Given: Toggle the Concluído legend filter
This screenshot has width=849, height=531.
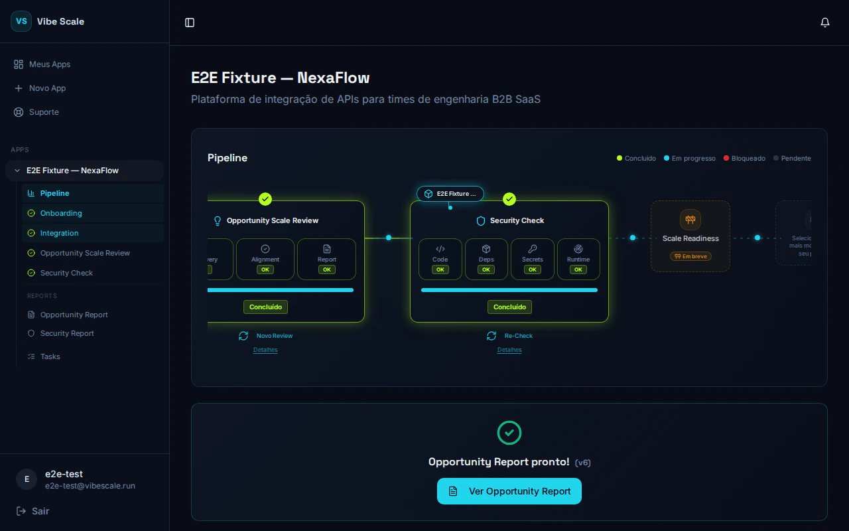Looking at the screenshot, I should pyautogui.click(x=636, y=158).
